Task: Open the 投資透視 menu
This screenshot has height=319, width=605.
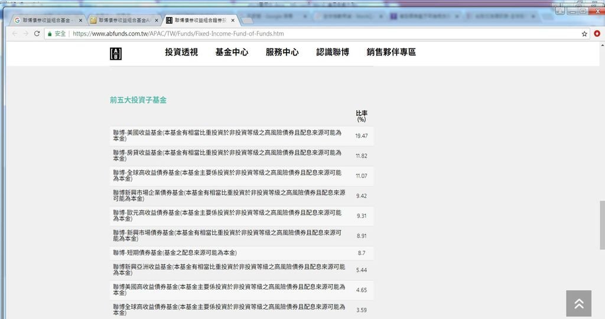Action: click(181, 52)
